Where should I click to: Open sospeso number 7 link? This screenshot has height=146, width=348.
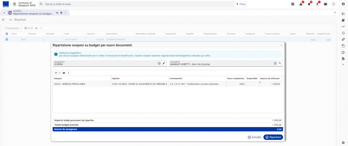tap(43, 39)
